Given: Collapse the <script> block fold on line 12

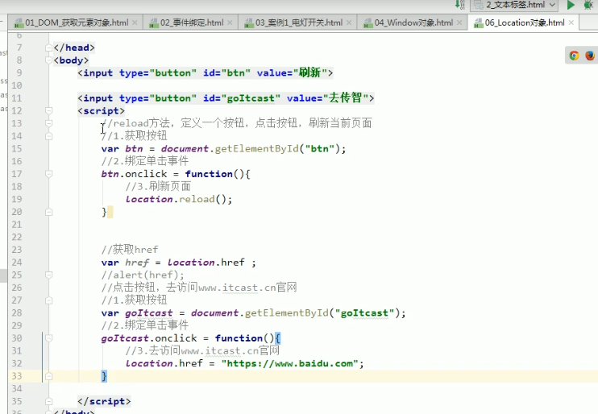Looking at the screenshot, I should 48,110.
